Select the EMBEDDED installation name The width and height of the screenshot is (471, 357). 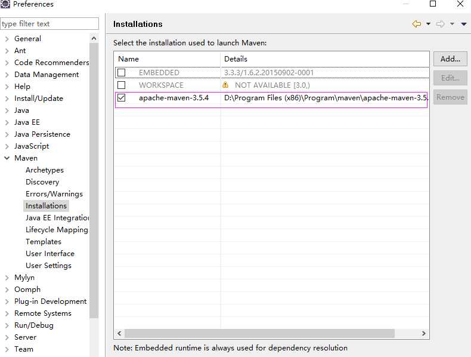[x=159, y=73]
